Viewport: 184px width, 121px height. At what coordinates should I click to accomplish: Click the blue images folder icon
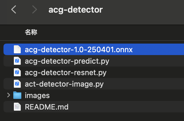click(x=17, y=95)
